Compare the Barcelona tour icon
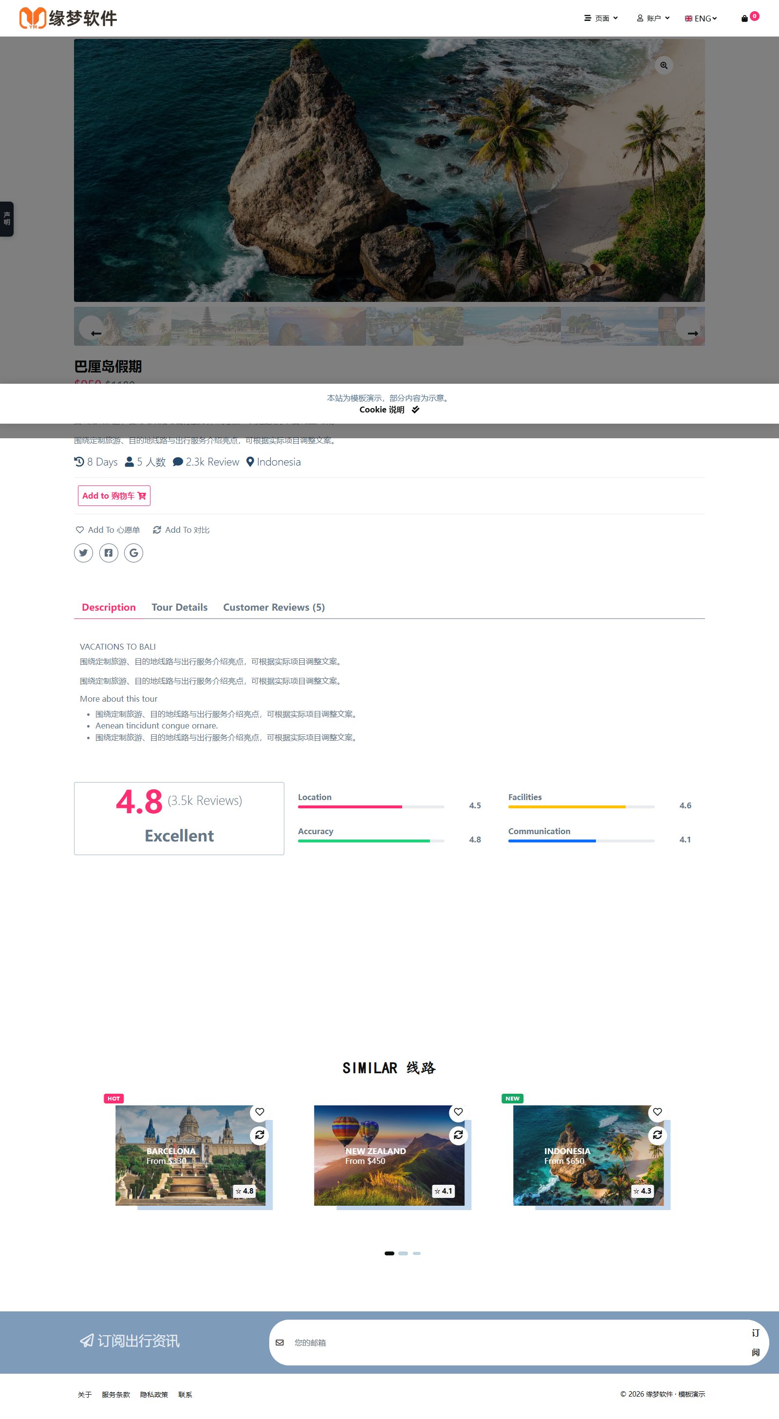The width and height of the screenshot is (779, 1419). [x=260, y=1135]
